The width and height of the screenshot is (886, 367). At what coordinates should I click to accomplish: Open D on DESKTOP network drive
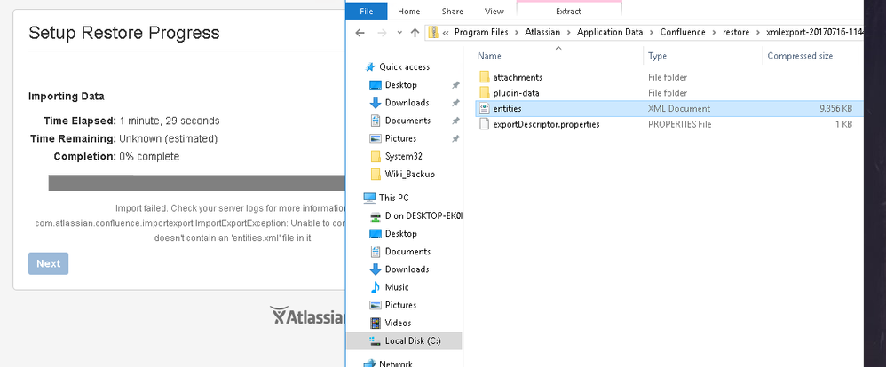[x=423, y=215]
